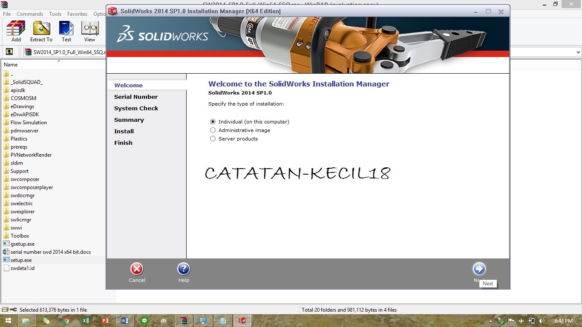The image size is (582, 327).
Task: Select swdata1.id file
Action: (23, 268)
